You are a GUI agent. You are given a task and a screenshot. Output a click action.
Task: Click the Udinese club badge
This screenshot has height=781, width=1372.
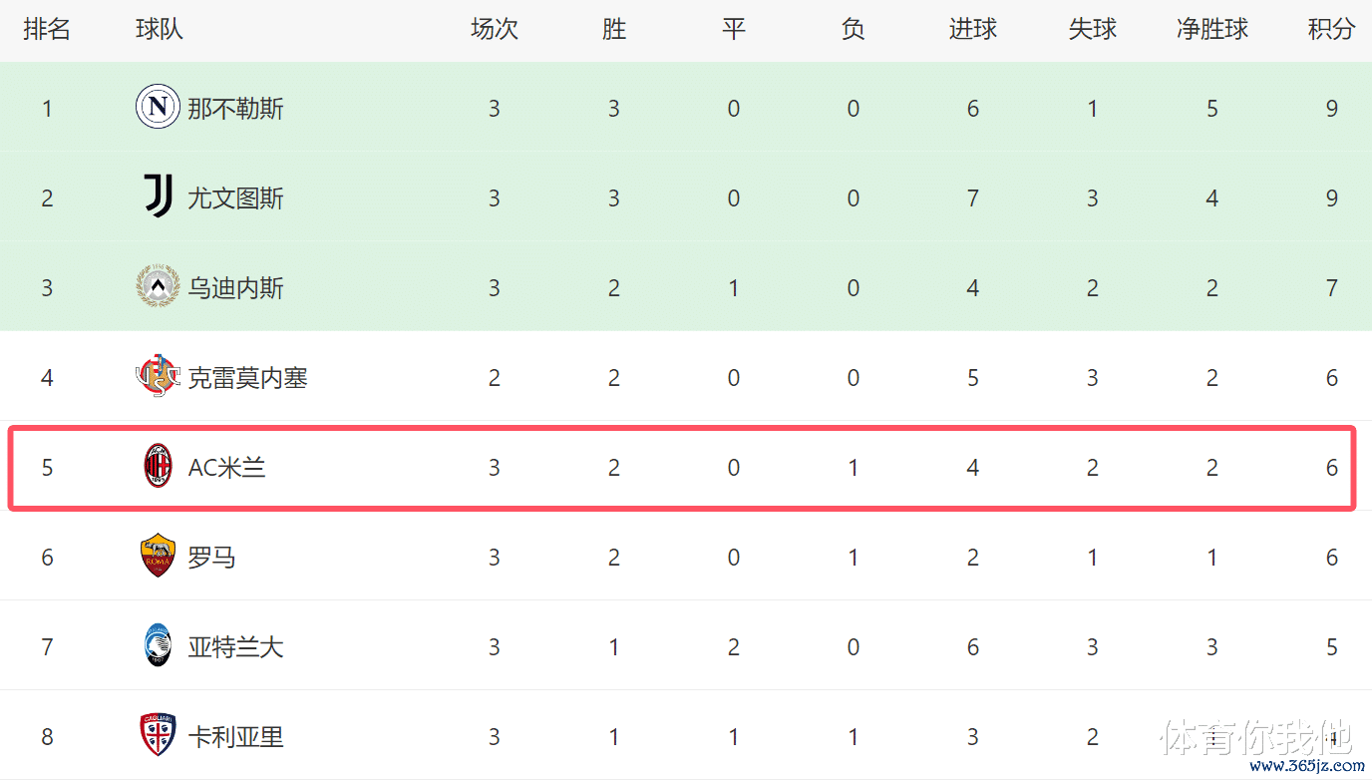[158, 287]
